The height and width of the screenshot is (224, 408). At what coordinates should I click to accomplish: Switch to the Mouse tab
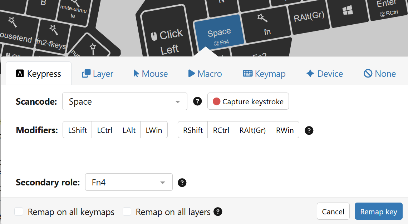pyautogui.click(x=151, y=74)
